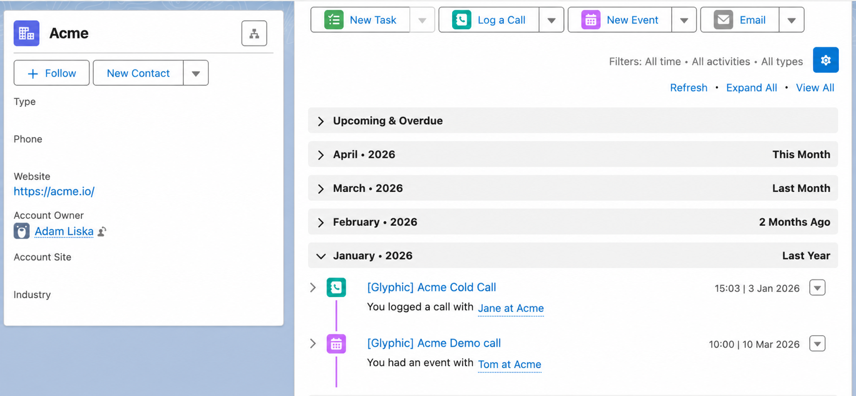The width and height of the screenshot is (856, 396).
Task: Click New Contact button
Action: tap(138, 73)
